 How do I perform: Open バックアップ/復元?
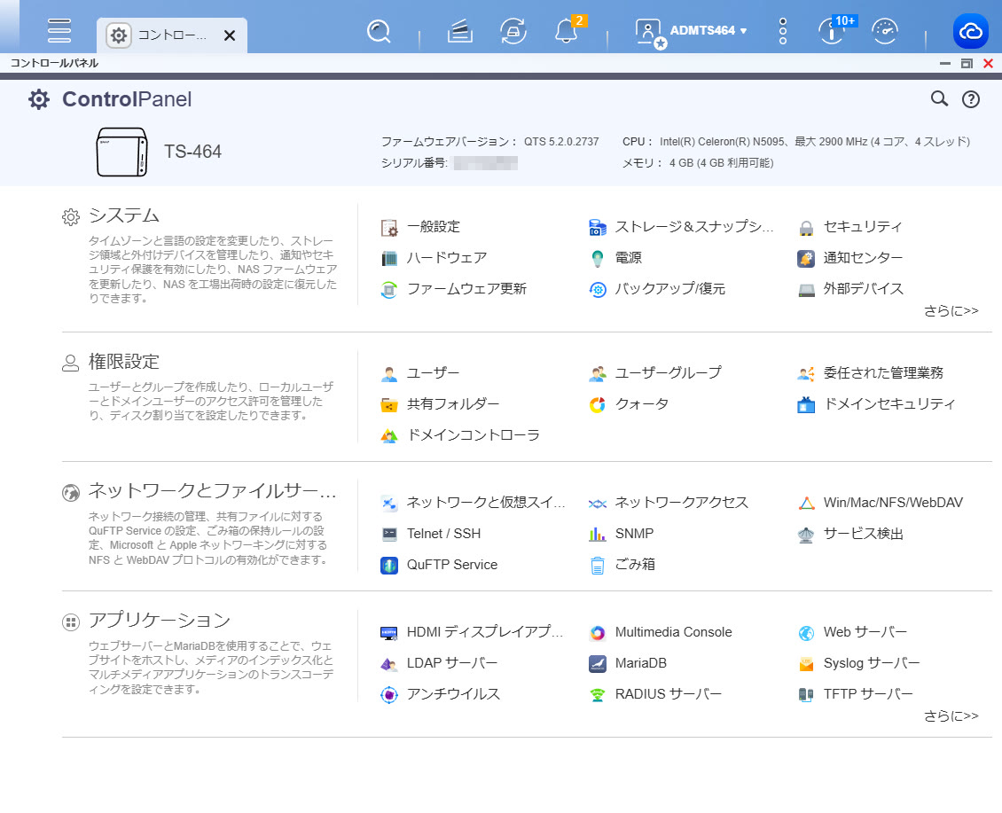657,289
